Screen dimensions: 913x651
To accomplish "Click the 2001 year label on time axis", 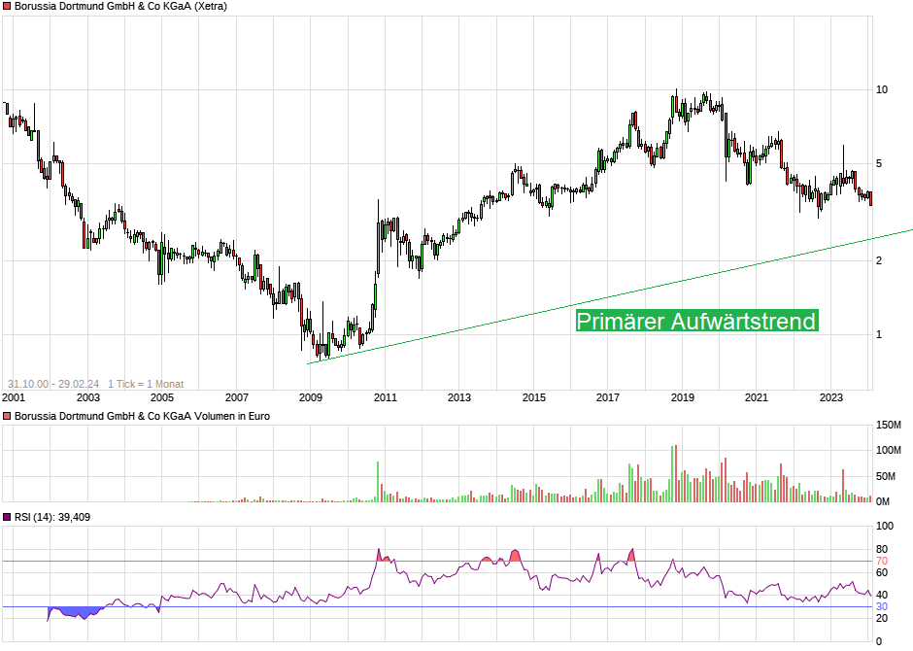I will pos(14,397).
